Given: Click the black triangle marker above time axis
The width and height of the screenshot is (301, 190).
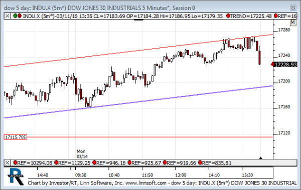Looking at the screenshot, I should click(x=260, y=158).
